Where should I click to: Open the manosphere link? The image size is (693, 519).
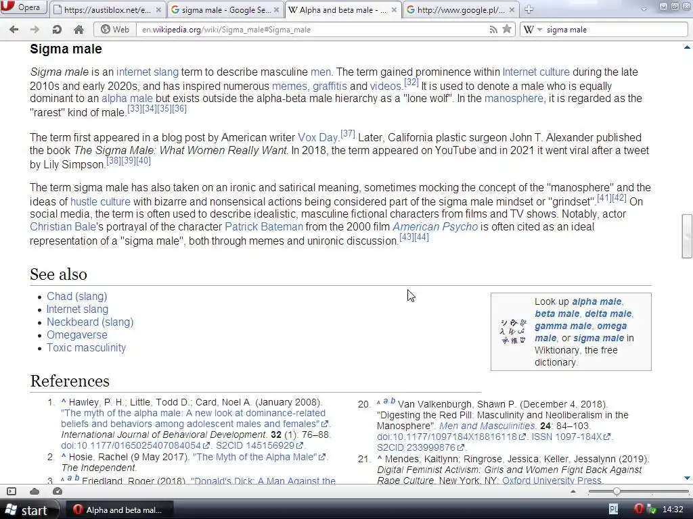click(x=515, y=99)
